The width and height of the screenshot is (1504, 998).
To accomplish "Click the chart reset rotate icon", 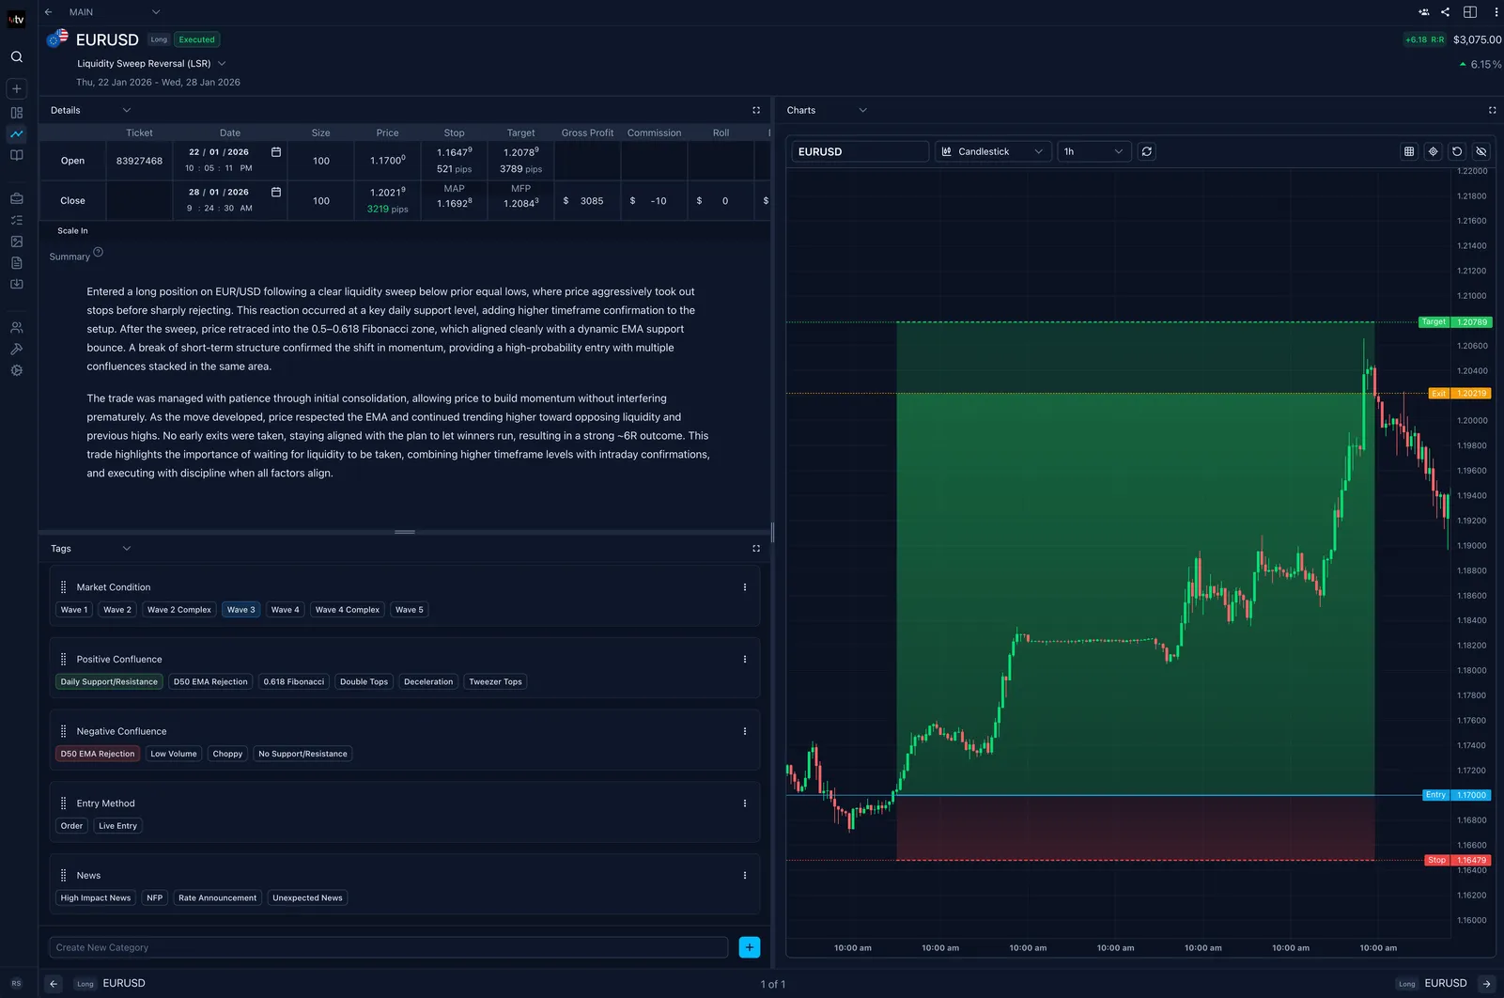I will [x=1457, y=151].
